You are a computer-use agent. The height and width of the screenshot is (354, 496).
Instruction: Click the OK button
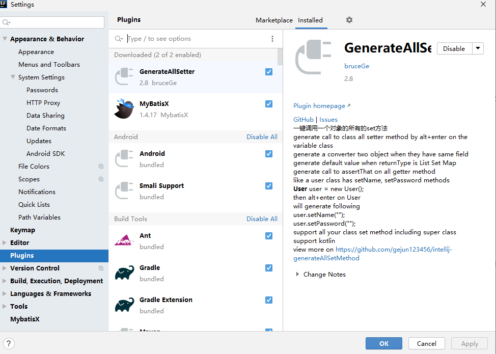tap(384, 344)
